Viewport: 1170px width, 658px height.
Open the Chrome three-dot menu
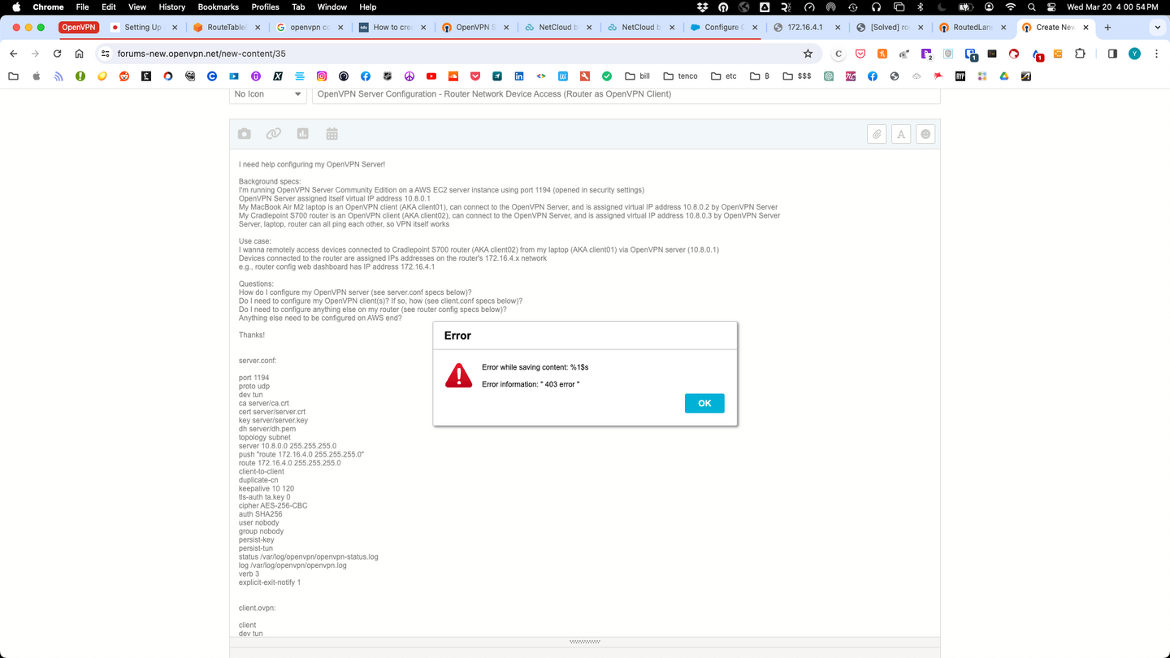(1156, 54)
